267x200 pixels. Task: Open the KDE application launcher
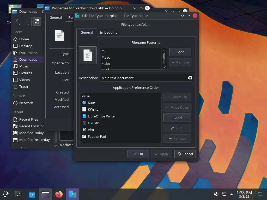pos(6,194)
